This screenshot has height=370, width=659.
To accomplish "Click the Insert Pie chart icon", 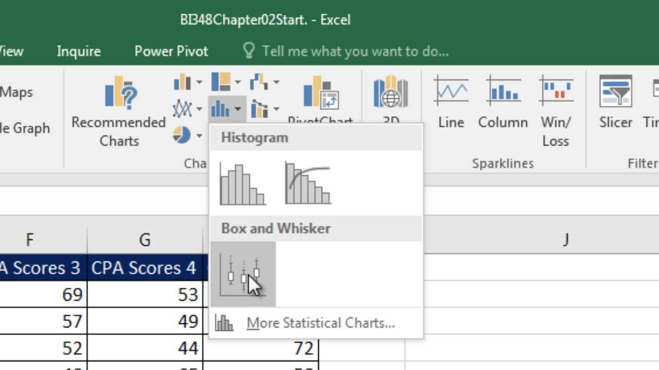I will 182,135.
